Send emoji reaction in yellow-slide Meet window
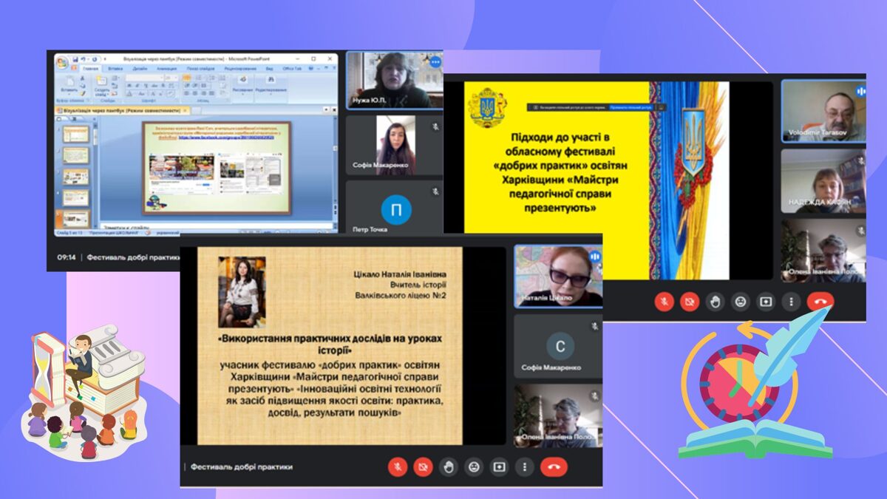Viewport: 887px width, 499px height. pos(740,302)
